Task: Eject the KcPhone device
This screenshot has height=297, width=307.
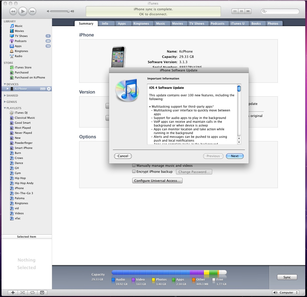Action: (x=49, y=89)
